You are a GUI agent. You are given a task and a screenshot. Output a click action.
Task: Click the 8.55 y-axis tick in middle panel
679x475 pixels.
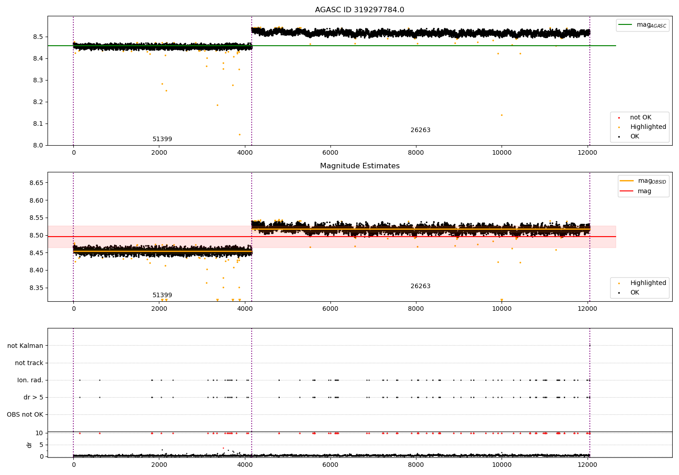pyautogui.click(x=36, y=218)
